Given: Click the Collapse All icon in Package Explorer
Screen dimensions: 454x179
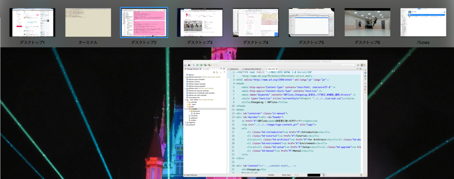Looking at the screenshot, I should [x=214, y=72].
